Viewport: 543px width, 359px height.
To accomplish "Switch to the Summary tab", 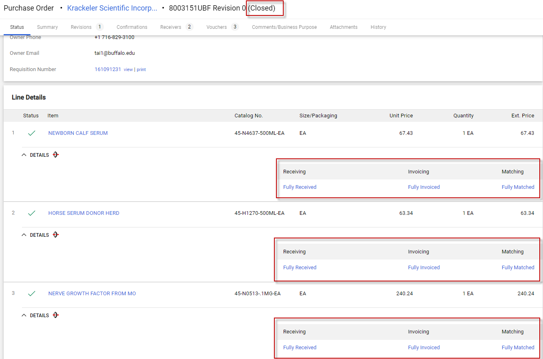I will click(x=47, y=27).
